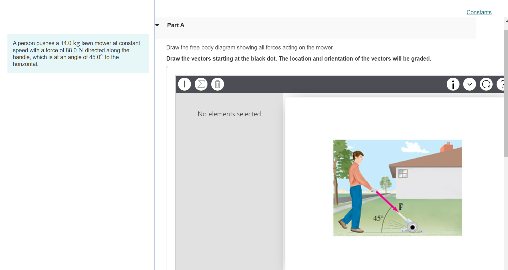Click the Sigma button to show vector sum
The height and width of the screenshot is (270, 508).
[201, 84]
